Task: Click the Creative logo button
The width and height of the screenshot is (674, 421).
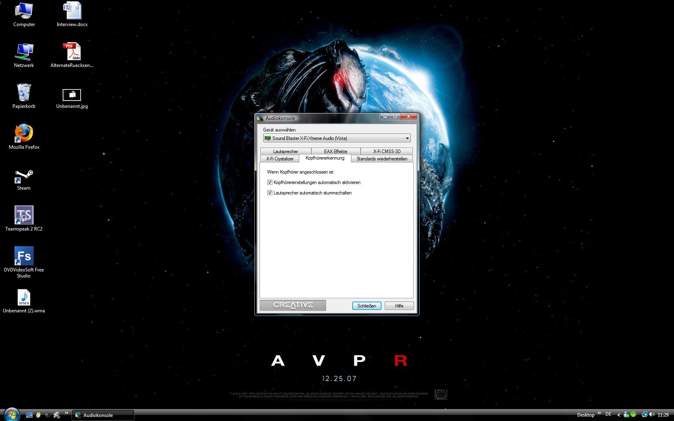Action: click(x=293, y=305)
